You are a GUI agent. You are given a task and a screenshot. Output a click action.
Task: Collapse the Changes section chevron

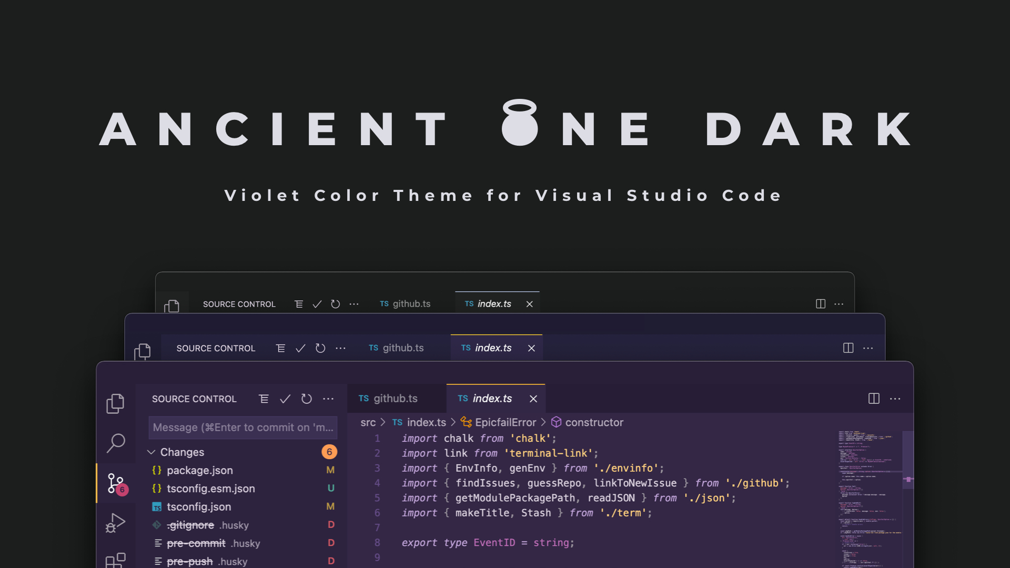tap(151, 452)
